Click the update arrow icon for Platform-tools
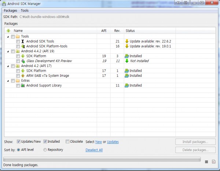Screen dimensions: 220x171 point(127,46)
